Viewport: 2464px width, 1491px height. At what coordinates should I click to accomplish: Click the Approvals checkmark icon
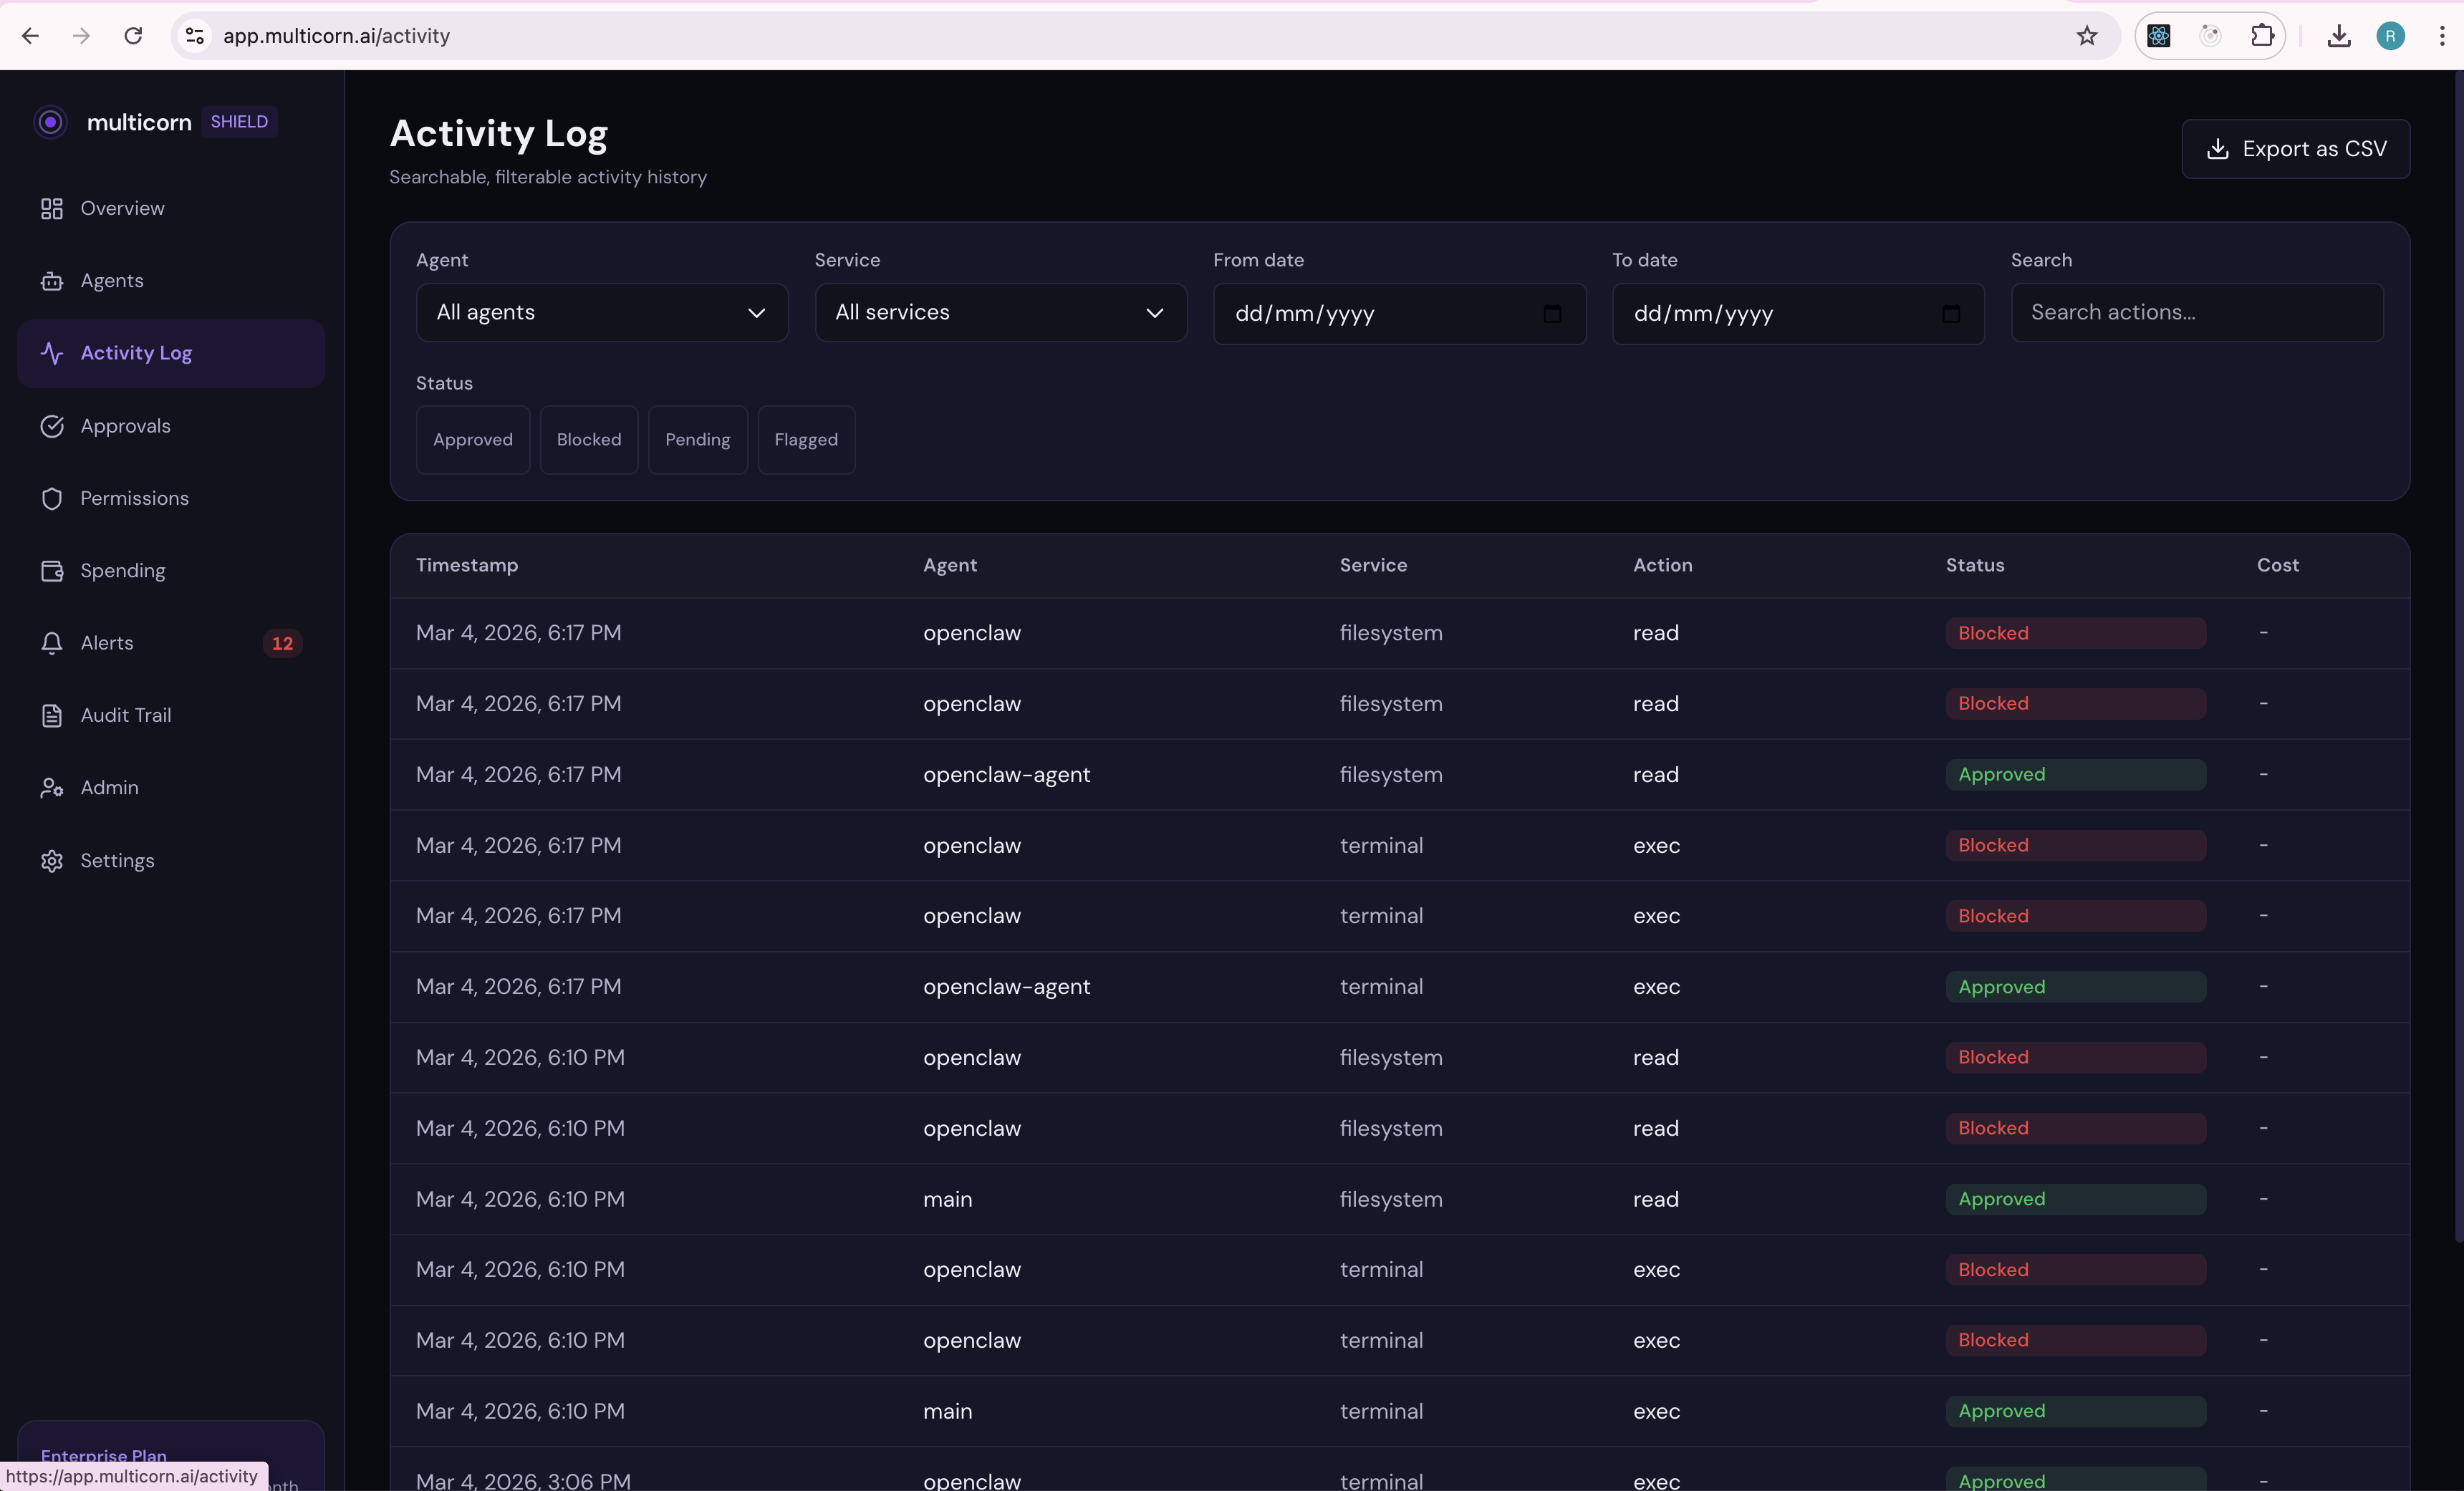point(52,426)
